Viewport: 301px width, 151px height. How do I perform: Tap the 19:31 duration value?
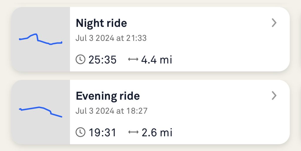click(x=103, y=132)
